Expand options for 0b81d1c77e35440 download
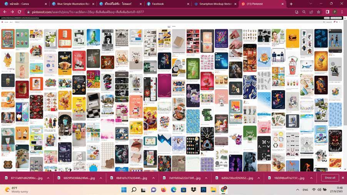347x195 pixels. pyautogui.click(x=153, y=178)
